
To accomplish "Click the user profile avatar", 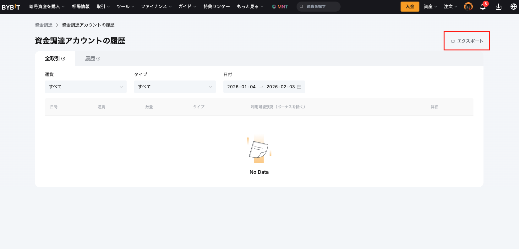I will [468, 7].
